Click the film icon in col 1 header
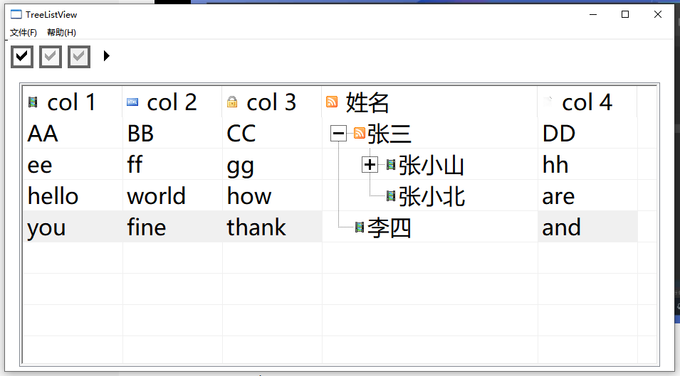The height and width of the screenshot is (376, 680). pyautogui.click(x=33, y=102)
